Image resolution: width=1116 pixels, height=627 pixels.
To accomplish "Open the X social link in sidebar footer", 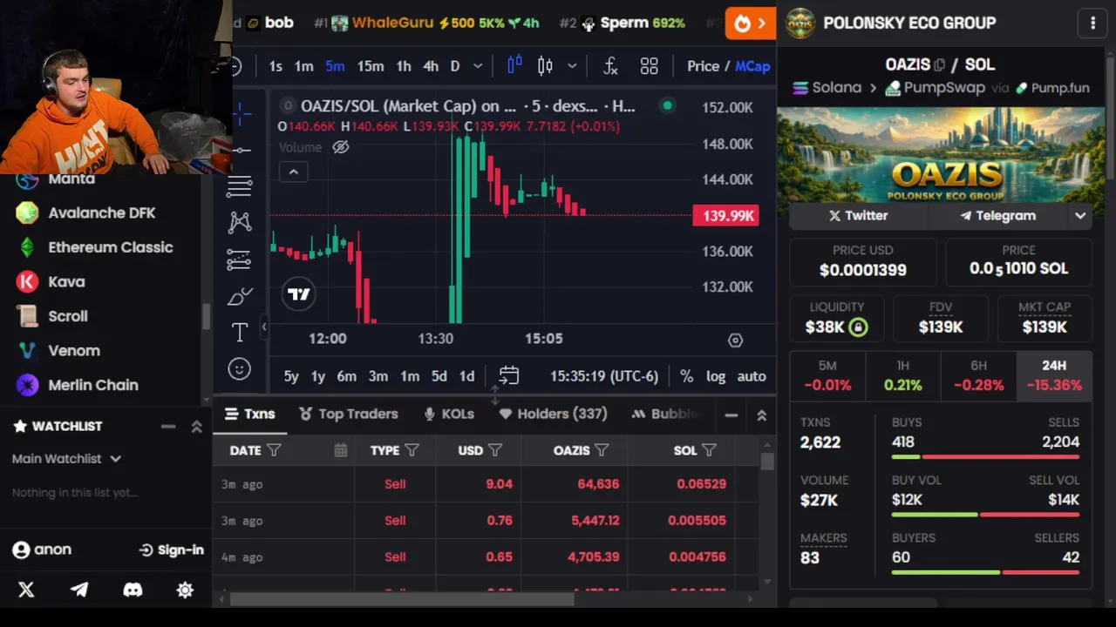I will coord(26,590).
